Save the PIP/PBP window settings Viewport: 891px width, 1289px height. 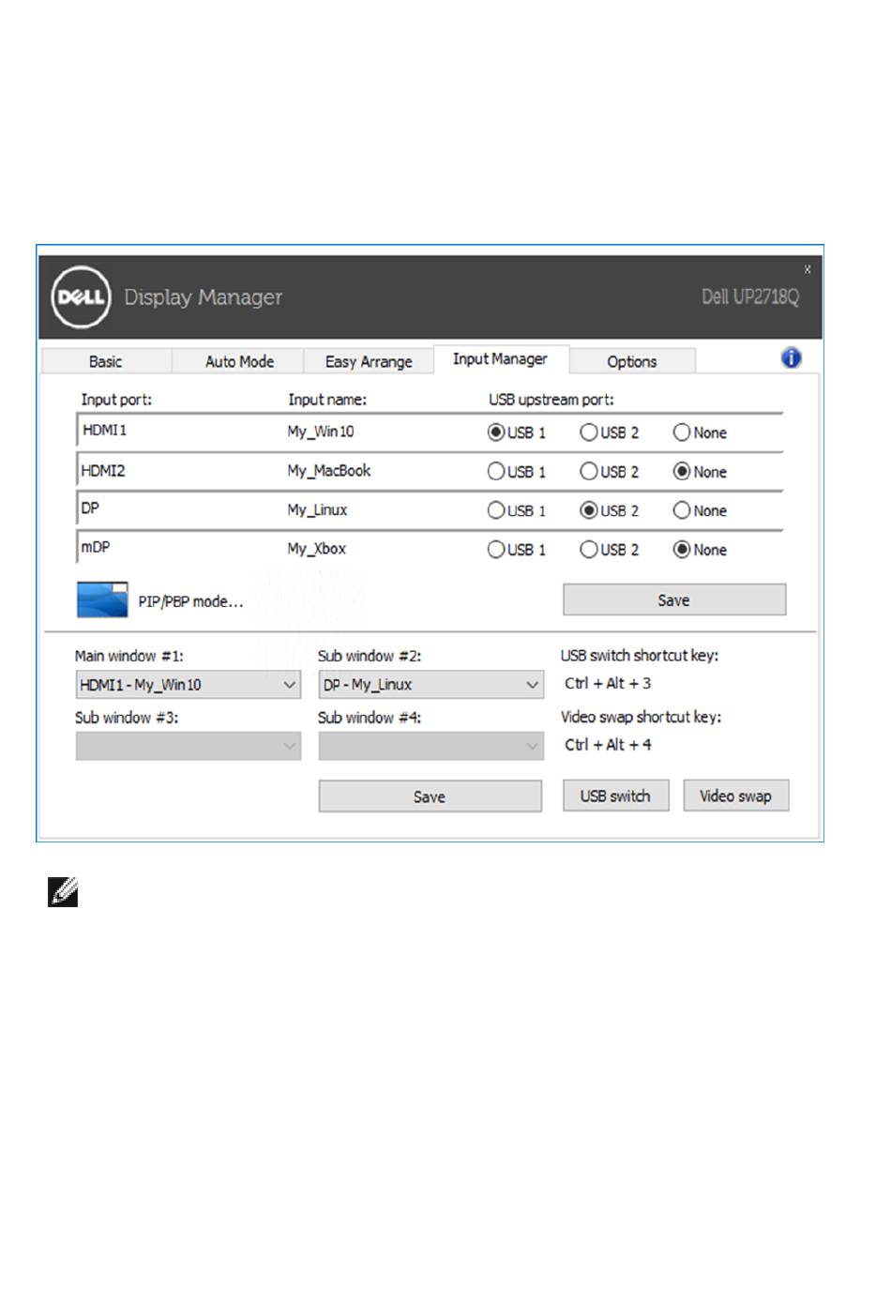pyautogui.click(x=430, y=796)
